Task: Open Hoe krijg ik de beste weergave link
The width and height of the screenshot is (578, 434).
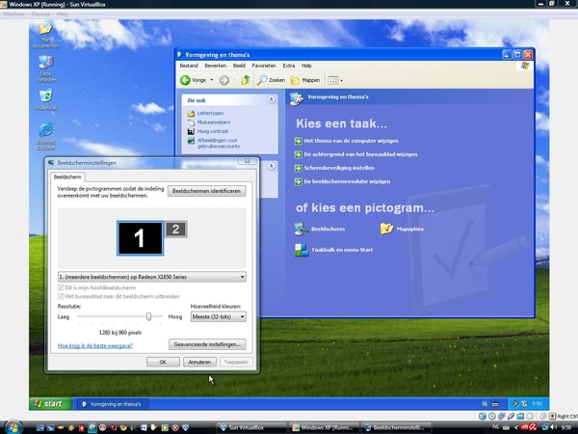Action: [95, 346]
